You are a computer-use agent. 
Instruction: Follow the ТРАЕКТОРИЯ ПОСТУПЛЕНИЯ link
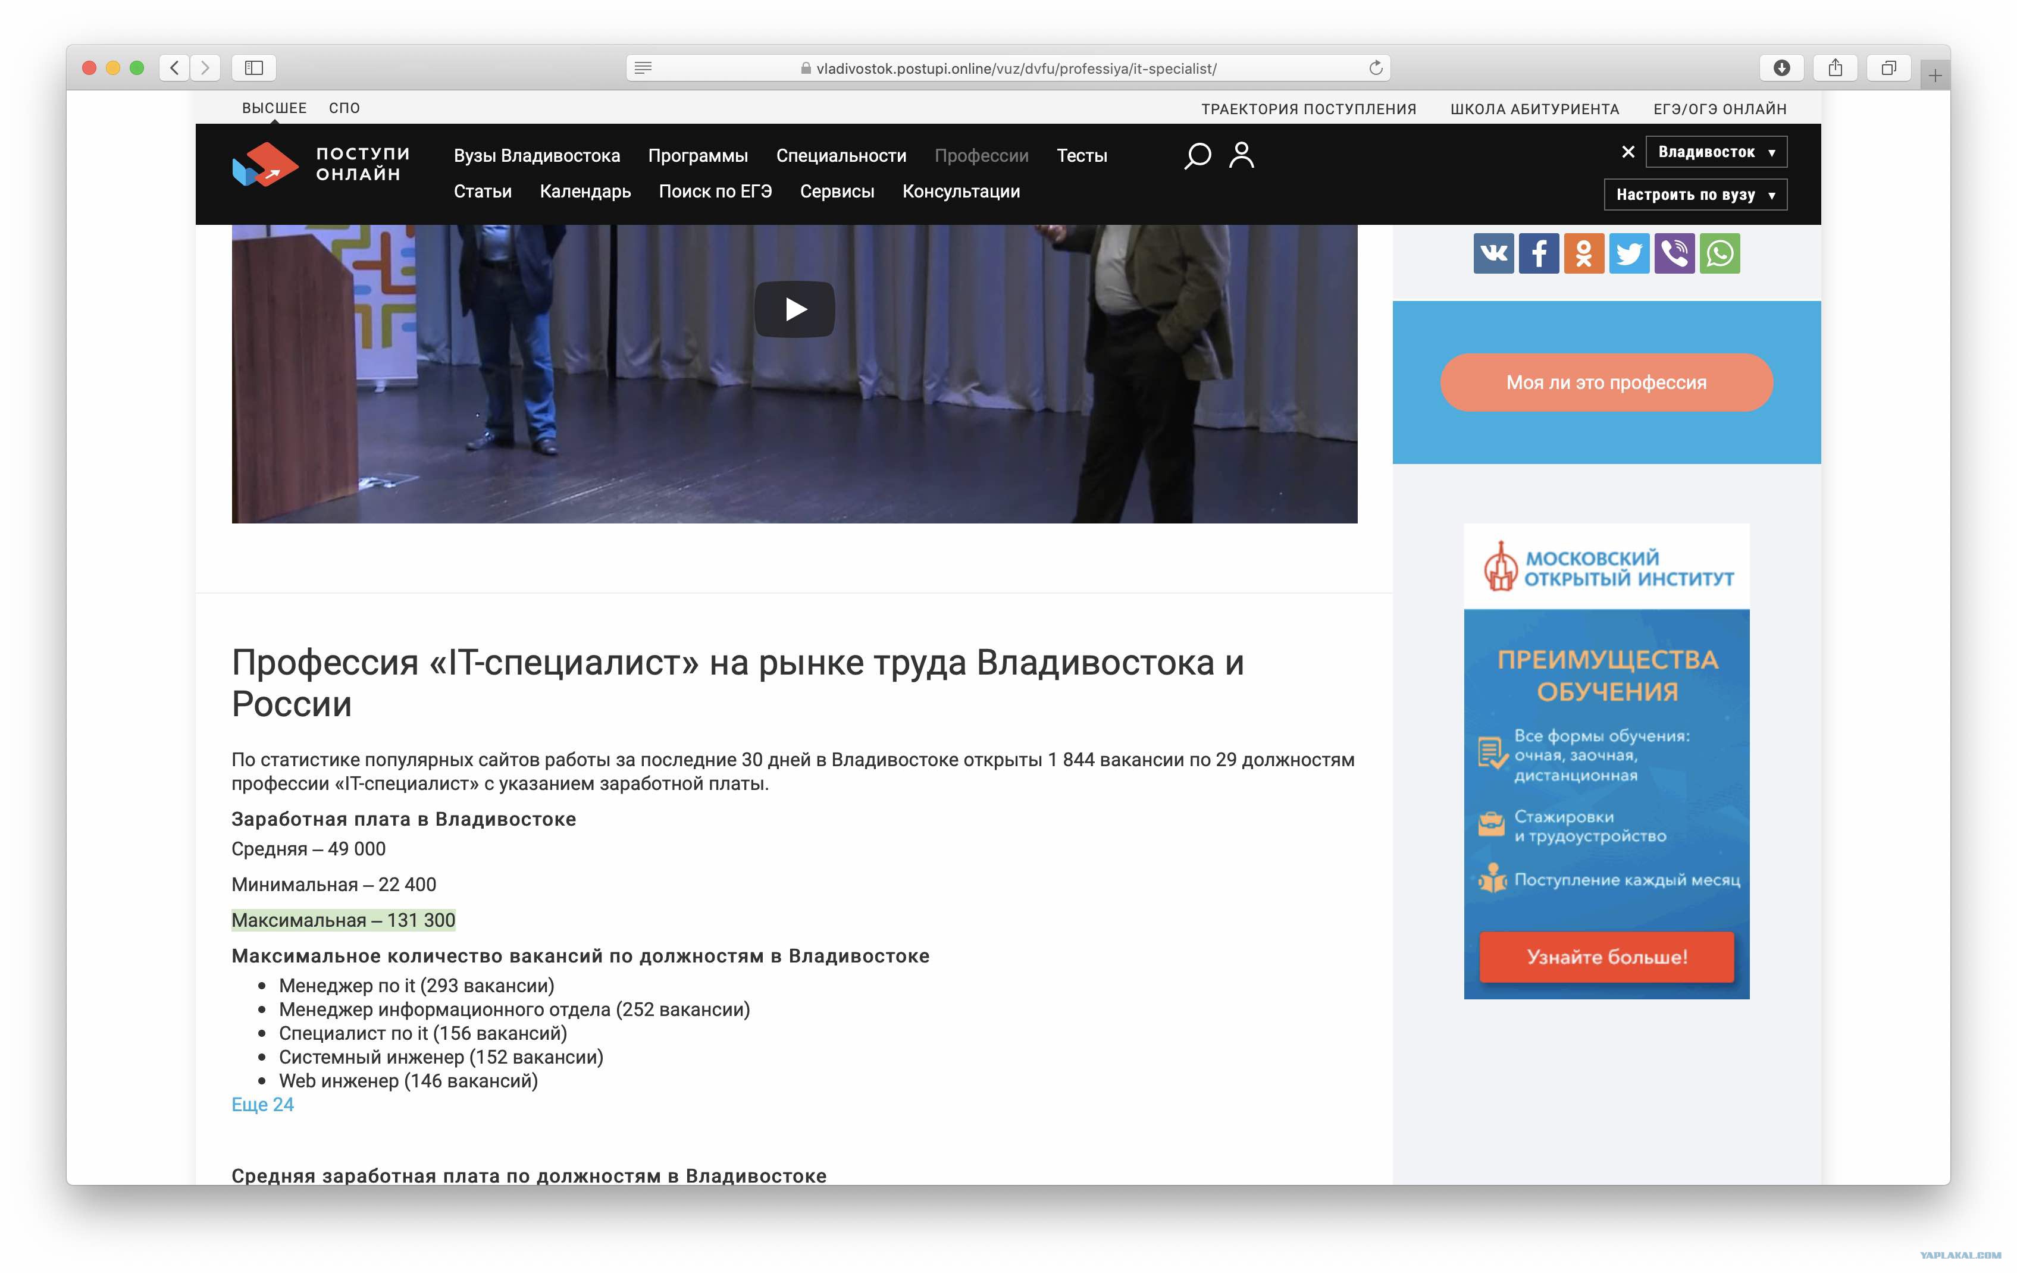tap(1308, 109)
